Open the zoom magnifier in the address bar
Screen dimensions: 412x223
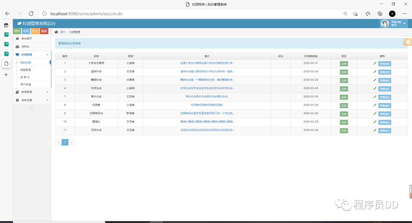pos(345,14)
